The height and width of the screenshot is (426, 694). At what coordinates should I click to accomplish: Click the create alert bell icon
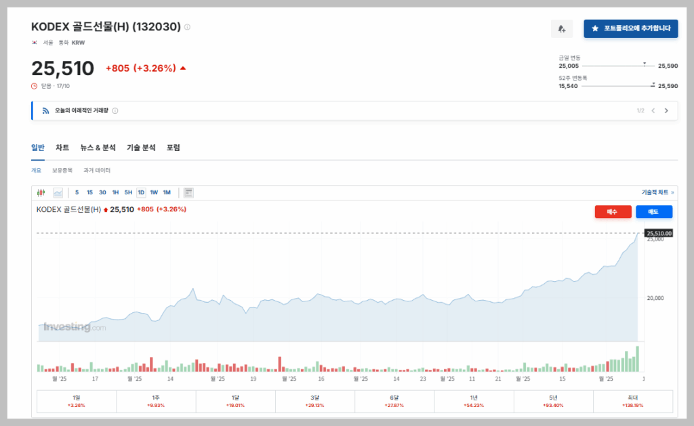coord(561,28)
